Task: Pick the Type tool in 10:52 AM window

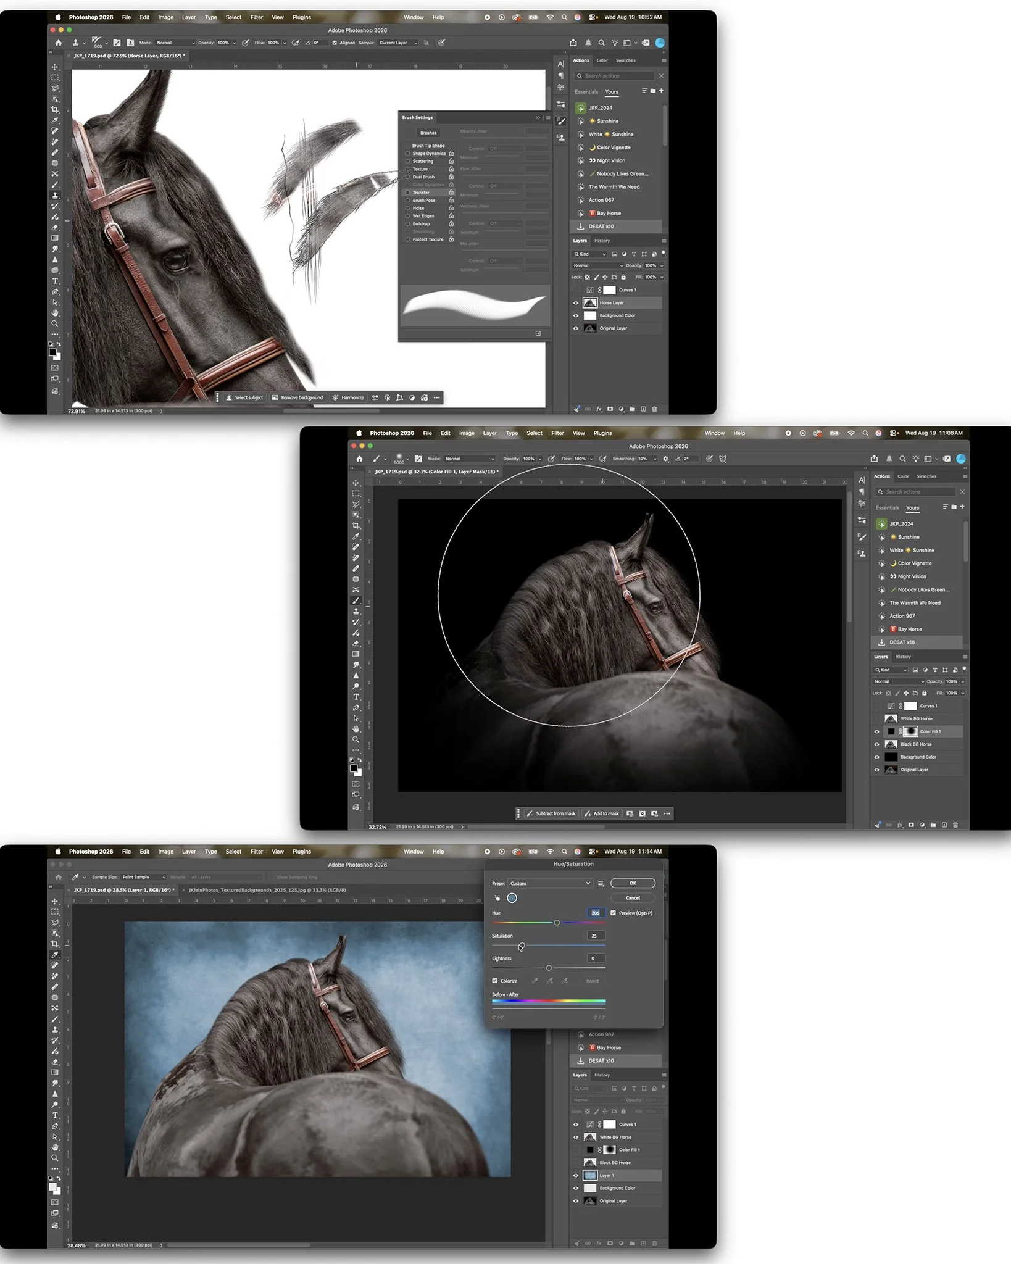Action: (x=55, y=281)
